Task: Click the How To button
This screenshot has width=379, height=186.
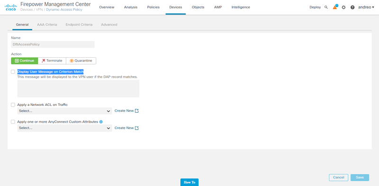Action: tap(189, 182)
